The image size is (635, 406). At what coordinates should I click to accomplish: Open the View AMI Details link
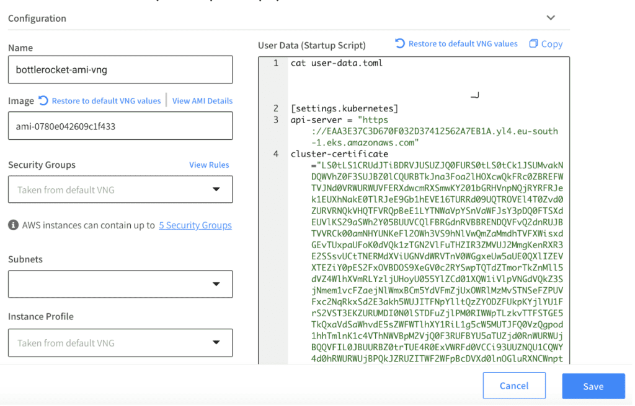202,101
